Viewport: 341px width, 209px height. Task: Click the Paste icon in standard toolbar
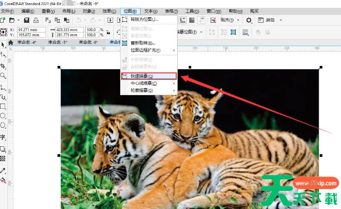click(66, 20)
